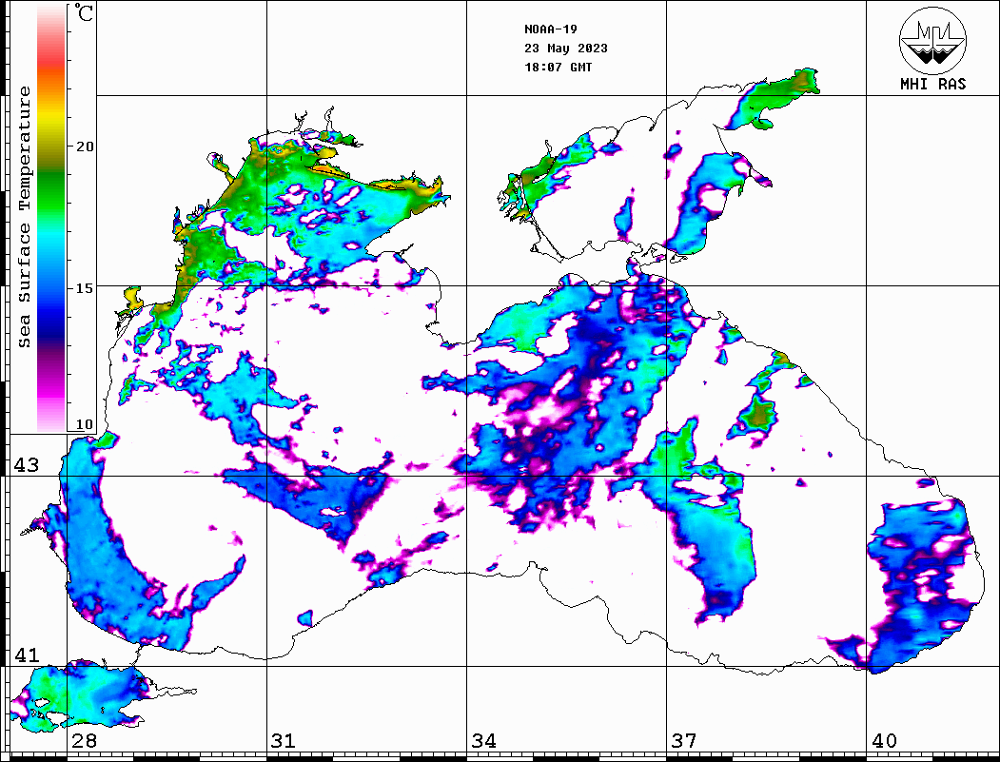Click the "MHI RAS" caption text
The image size is (1000, 762).
[x=933, y=84]
